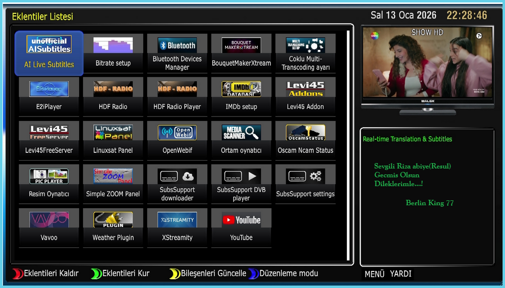Open the OpenWebif plugin
505x288 pixels.
pos(177,141)
